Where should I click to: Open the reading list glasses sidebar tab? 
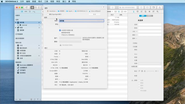(26, 12)
